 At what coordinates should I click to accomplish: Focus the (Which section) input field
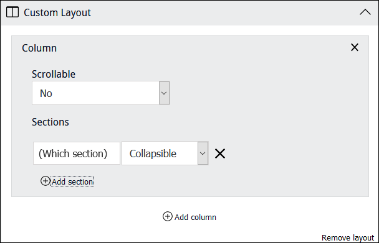[77, 154]
